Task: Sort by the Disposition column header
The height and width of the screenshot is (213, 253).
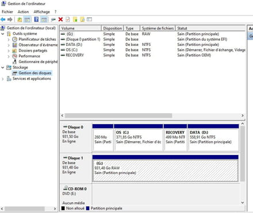Action: coord(112,28)
